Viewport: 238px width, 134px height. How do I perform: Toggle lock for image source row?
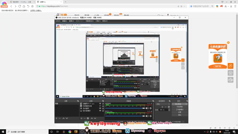click(x=103, y=103)
